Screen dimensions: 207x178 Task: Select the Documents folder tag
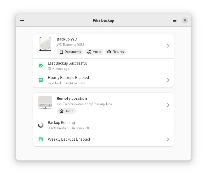click(70, 52)
